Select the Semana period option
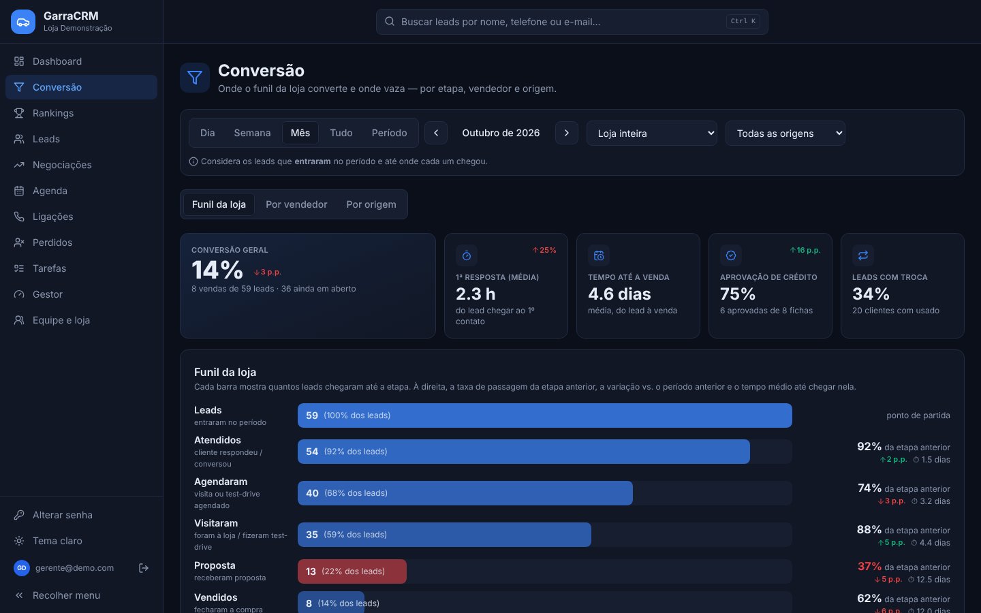Screen dimensions: 981x613 coord(252,133)
